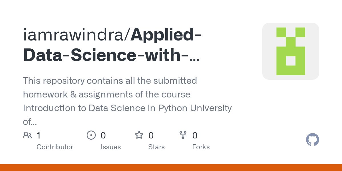
Task: Click the orange language bar at bottom
Action: click(x=171, y=168)
